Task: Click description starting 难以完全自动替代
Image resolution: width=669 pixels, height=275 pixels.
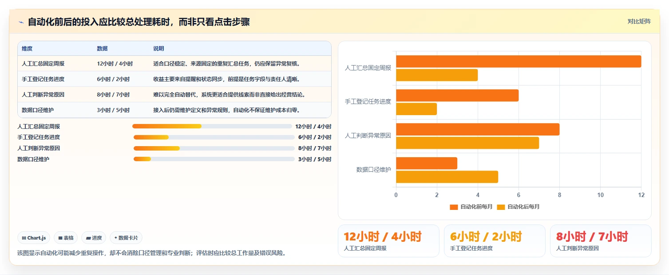Action: click(x=230, y=95)
